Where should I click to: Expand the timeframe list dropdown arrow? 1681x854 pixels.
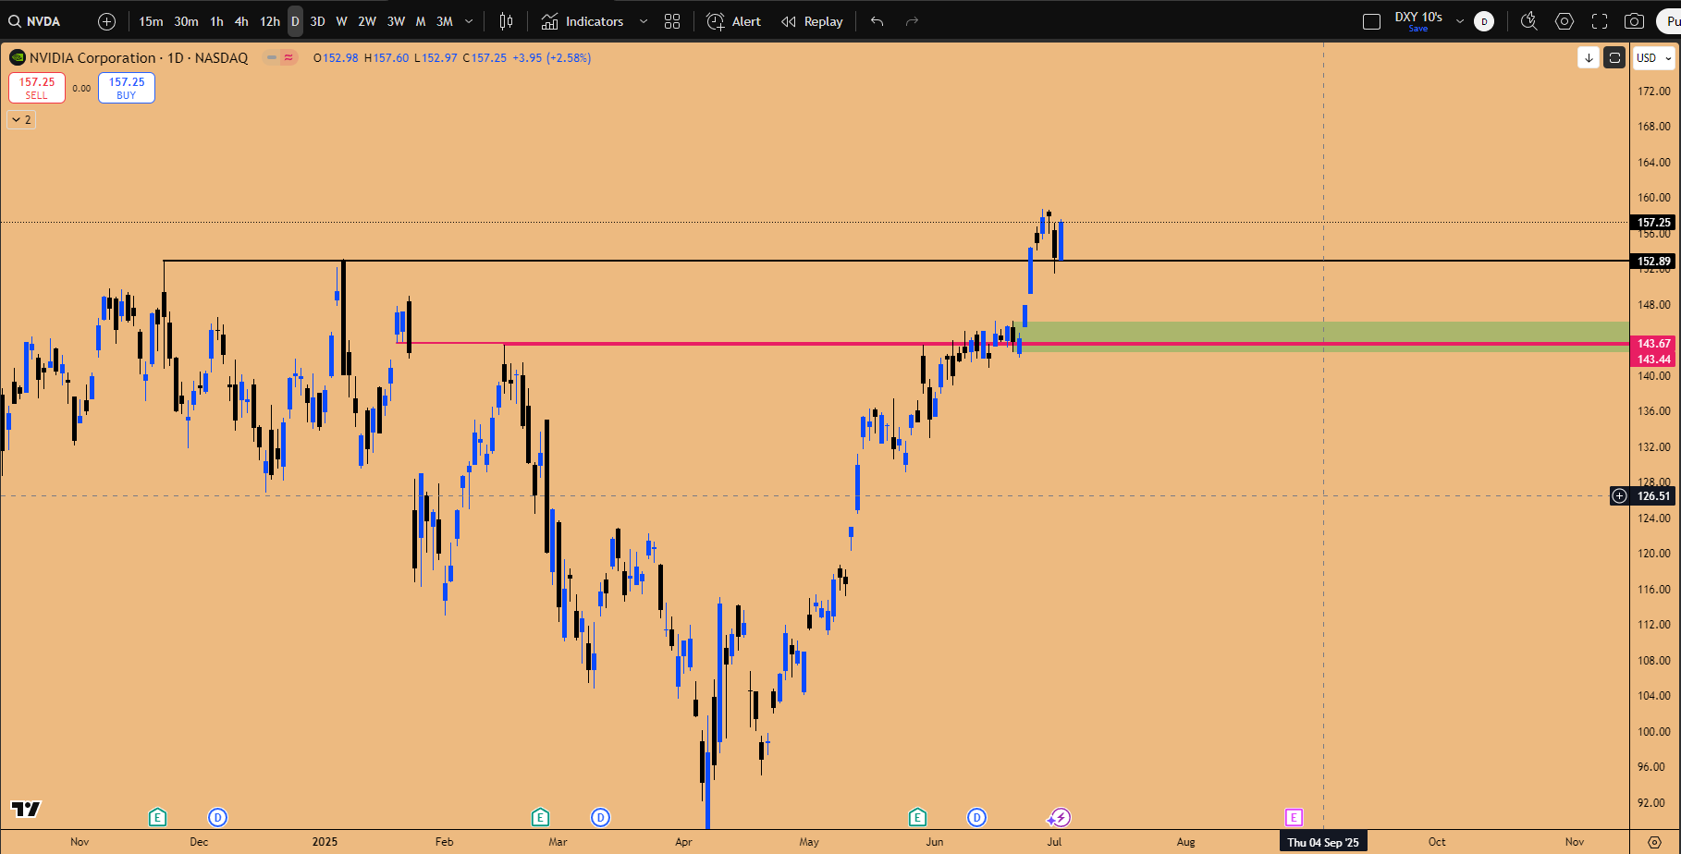pos(469,21)
